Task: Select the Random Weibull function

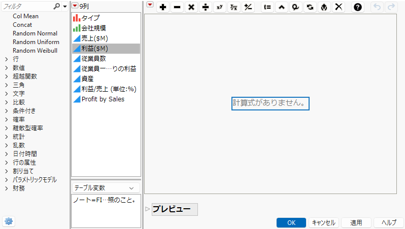Action: pyautogui.click(x=35, y=51)
